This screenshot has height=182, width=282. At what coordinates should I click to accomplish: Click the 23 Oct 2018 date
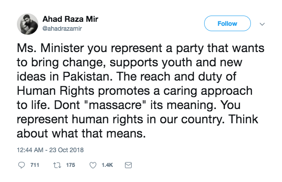click(x=68, y=150)
